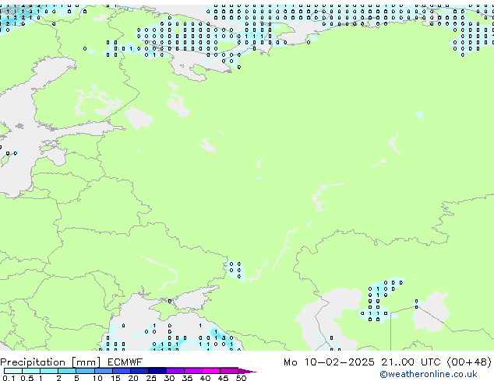Click the '(00+48)' forecast offset text
The height and width of the screenshot is (381, 494).
469,362
